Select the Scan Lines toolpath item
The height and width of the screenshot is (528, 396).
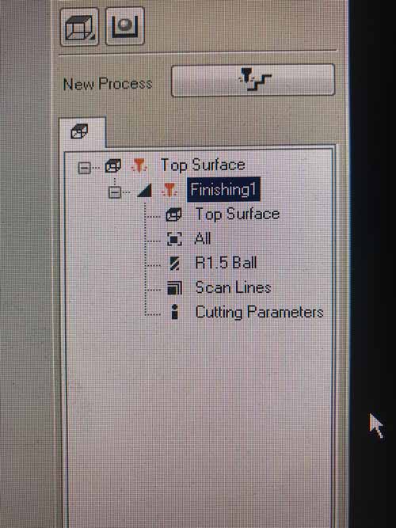[x=233, y=287]
